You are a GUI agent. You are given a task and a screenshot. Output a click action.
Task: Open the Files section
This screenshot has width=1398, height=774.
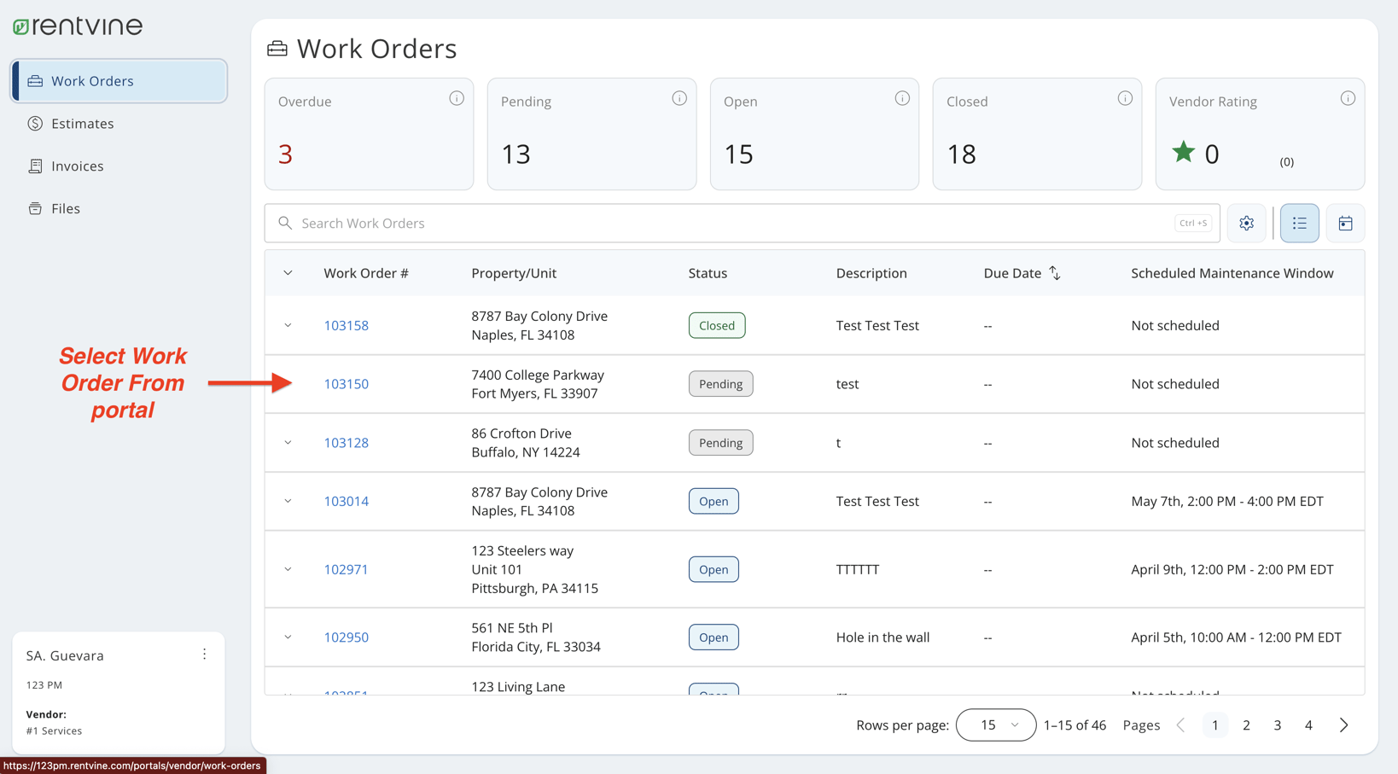point(65,208)
